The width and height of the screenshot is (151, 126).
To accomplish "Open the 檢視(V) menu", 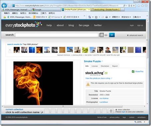I will [23, 13].
